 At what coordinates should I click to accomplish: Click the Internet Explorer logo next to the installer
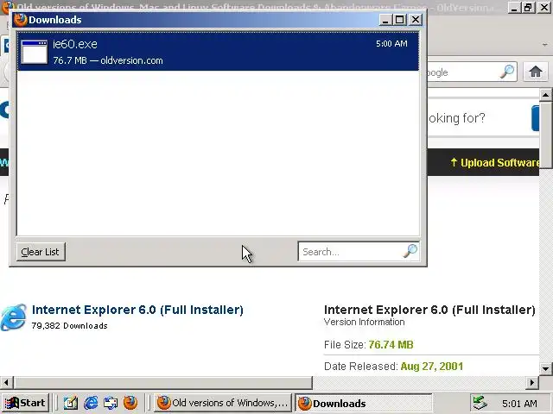(x=14, y=317)
